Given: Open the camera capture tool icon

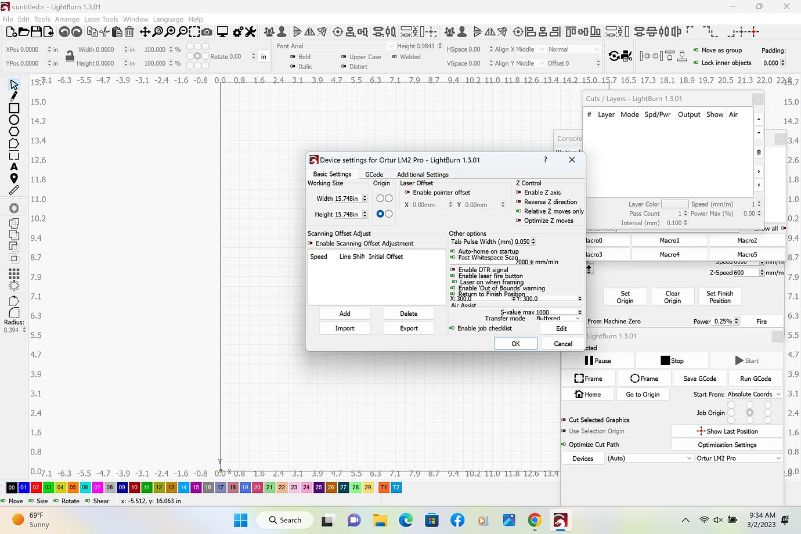Looking at the screenshot, I should tap(207, 32).
